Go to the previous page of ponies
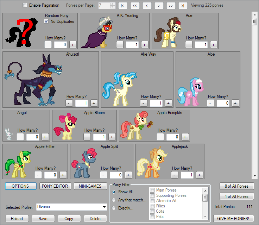Screen dimensions: 259x225 click(147, 6)
